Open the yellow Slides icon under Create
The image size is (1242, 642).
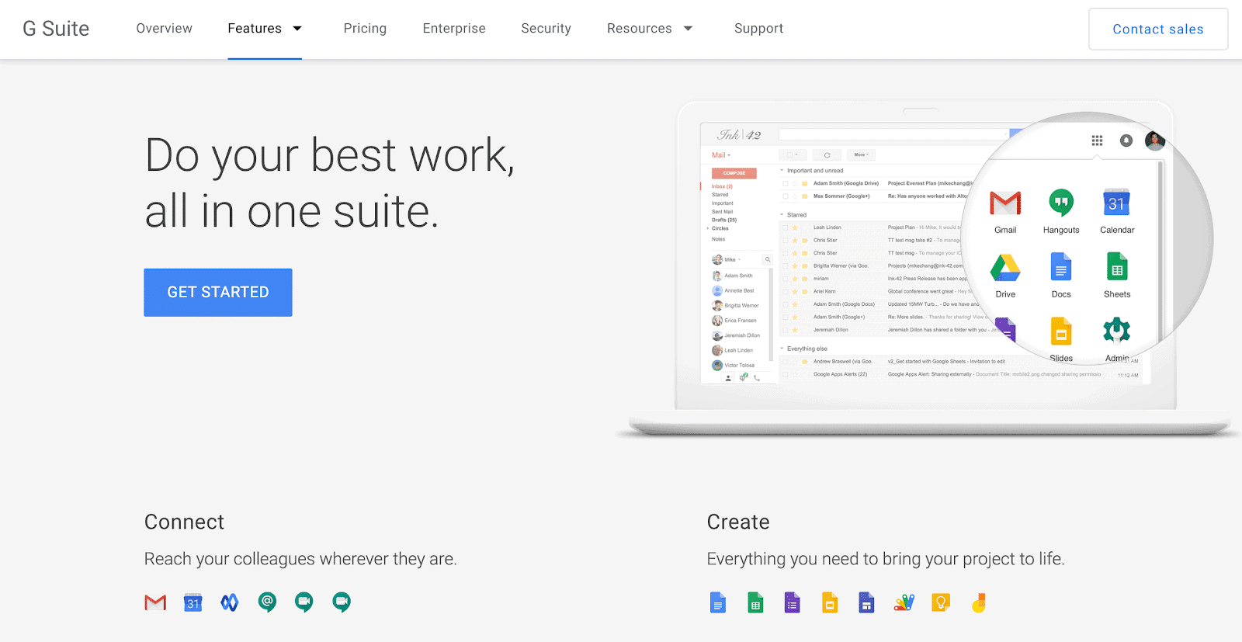coord(830,602)
